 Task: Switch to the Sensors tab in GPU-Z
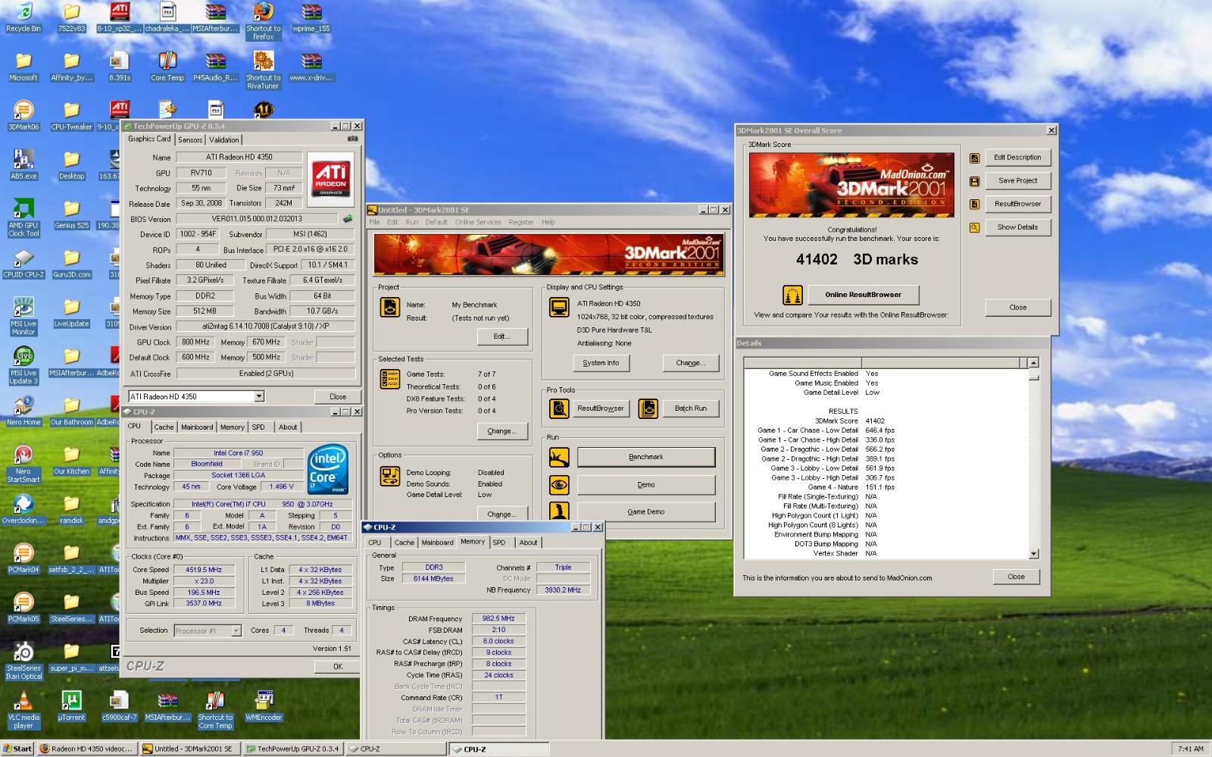click(x=190, y=139)
